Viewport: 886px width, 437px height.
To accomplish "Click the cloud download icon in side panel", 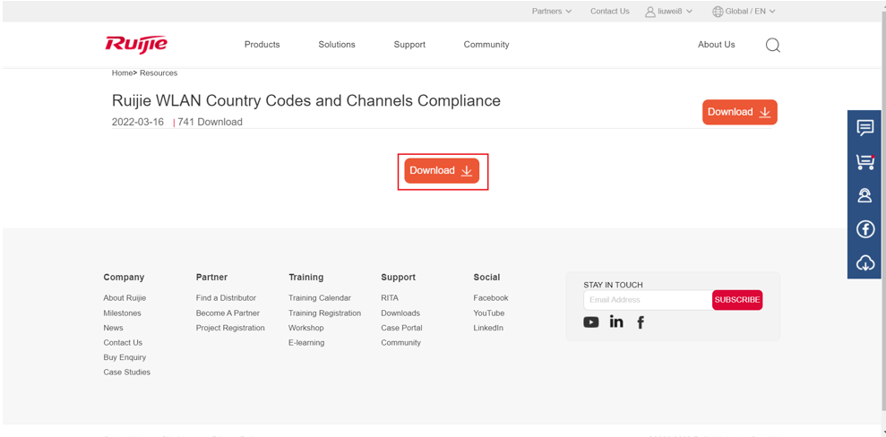I will point(865,262).
